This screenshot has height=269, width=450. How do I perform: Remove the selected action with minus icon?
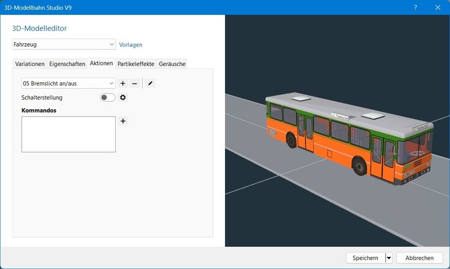click(x=134, y=83)
